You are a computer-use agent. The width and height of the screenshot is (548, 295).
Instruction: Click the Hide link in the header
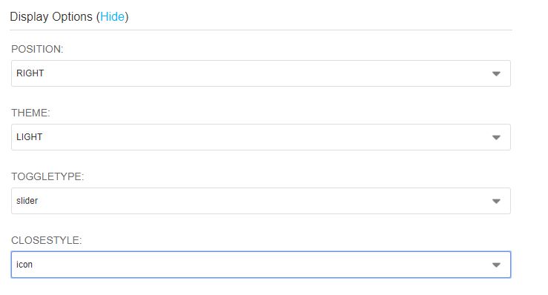click(x=112, y=17)
